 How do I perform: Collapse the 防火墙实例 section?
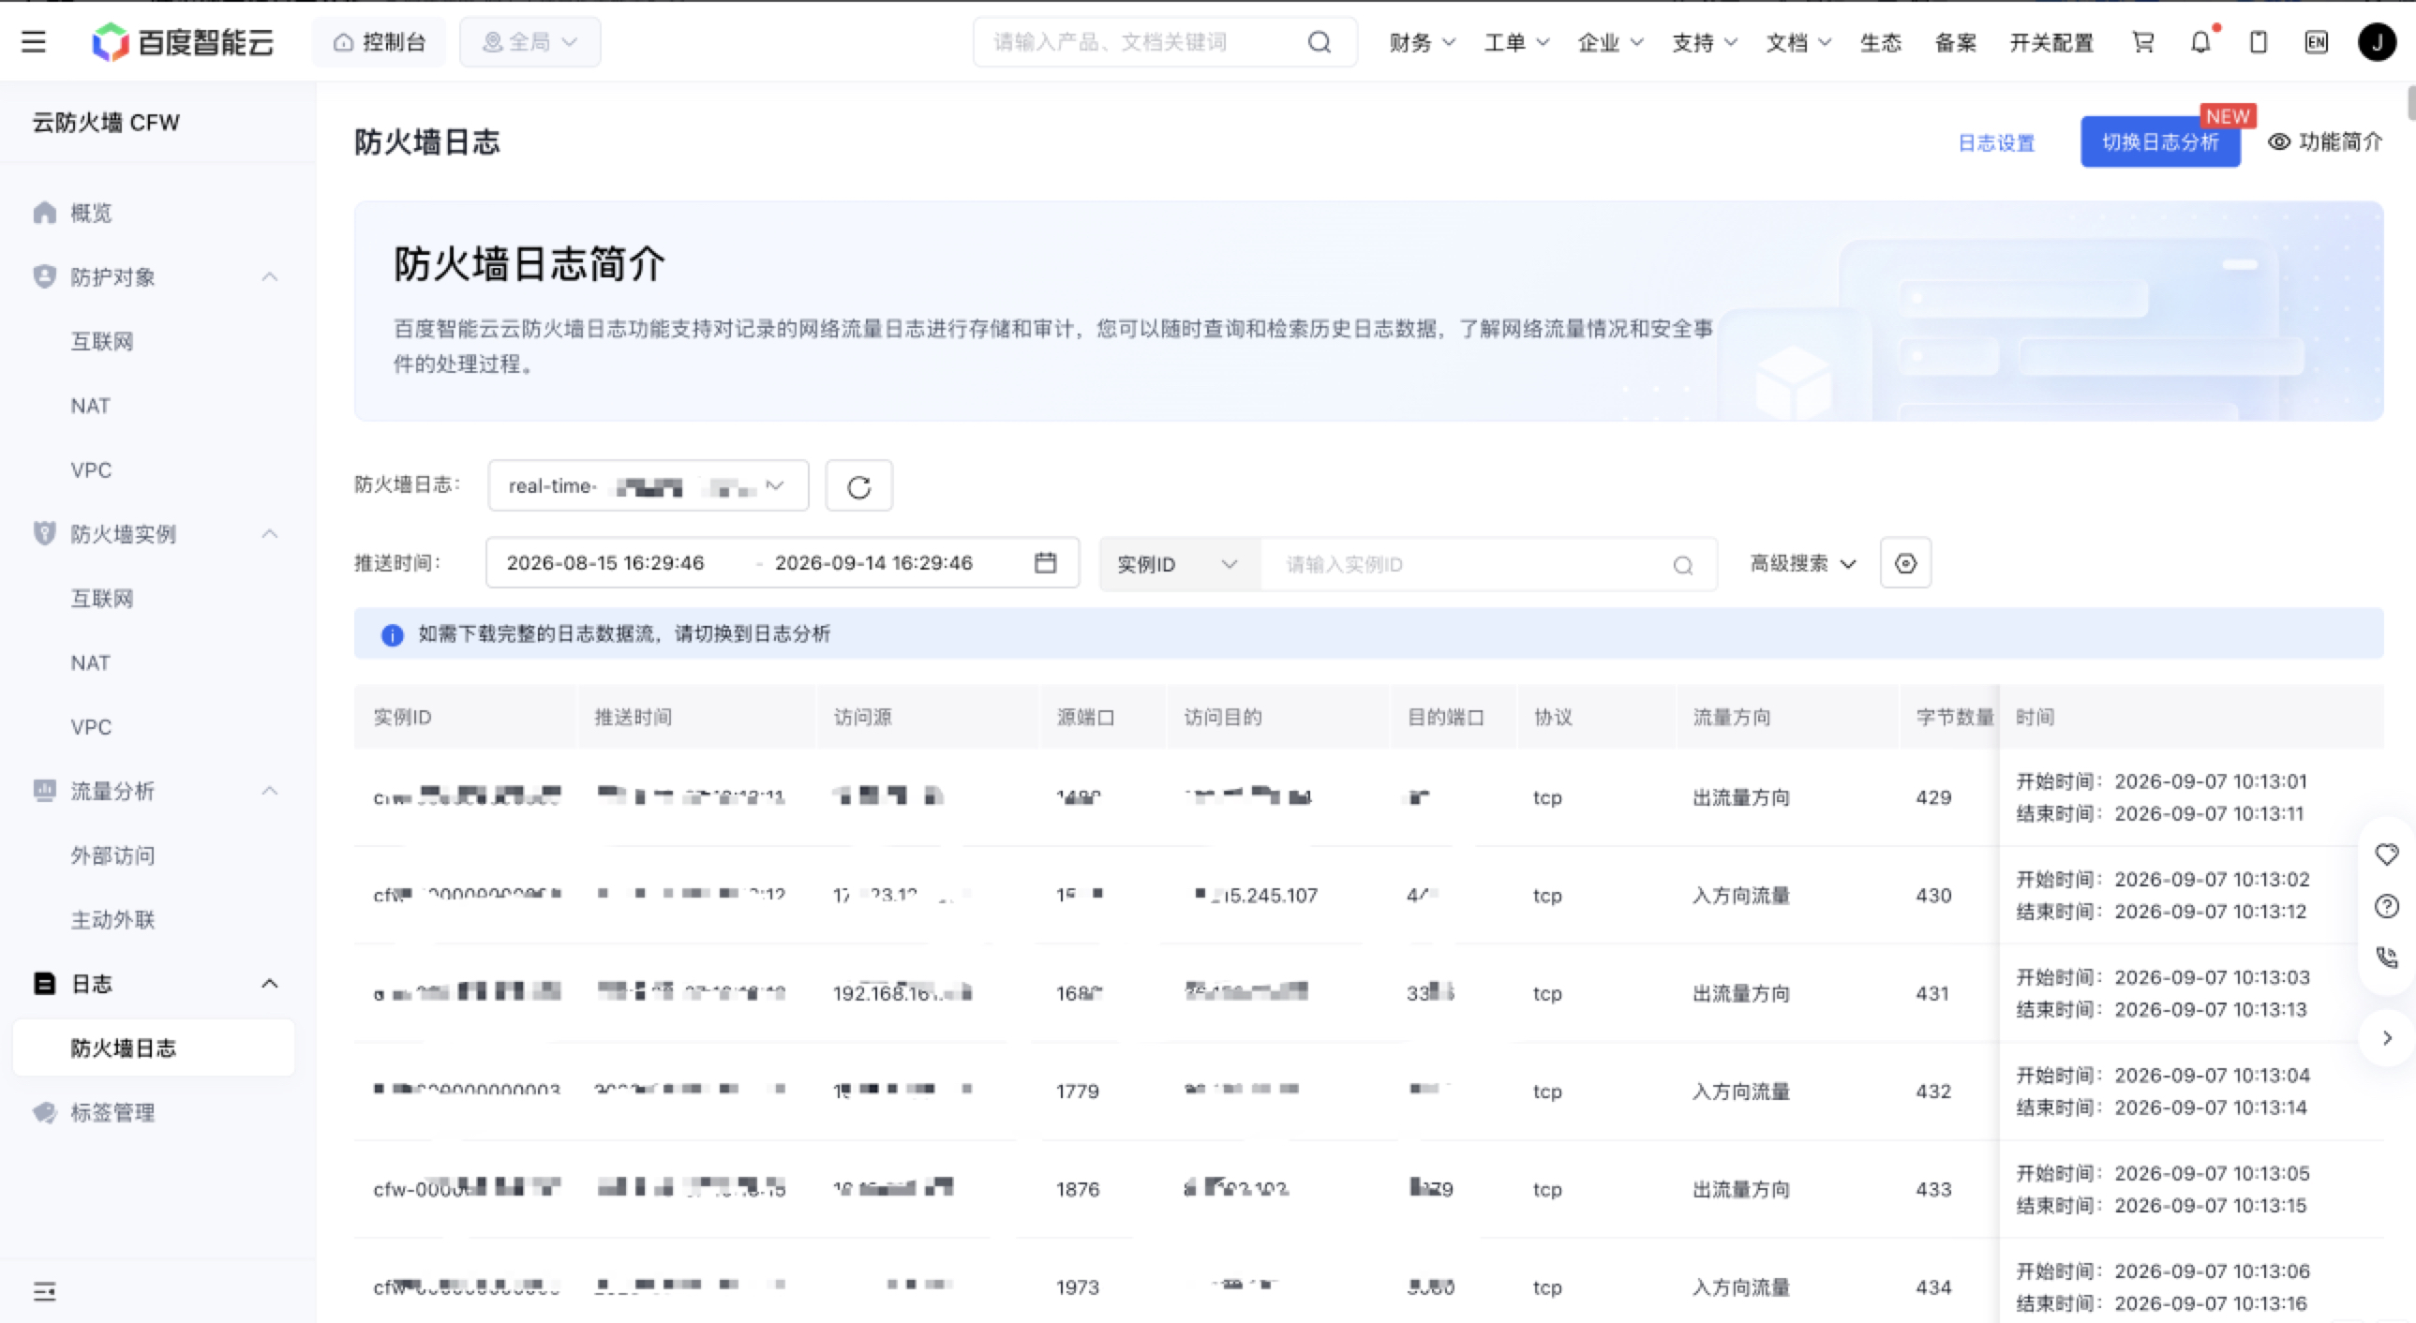tap(270, 533)
